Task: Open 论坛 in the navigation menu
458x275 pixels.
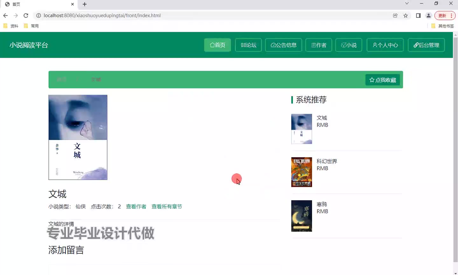Action: (248, 45)
